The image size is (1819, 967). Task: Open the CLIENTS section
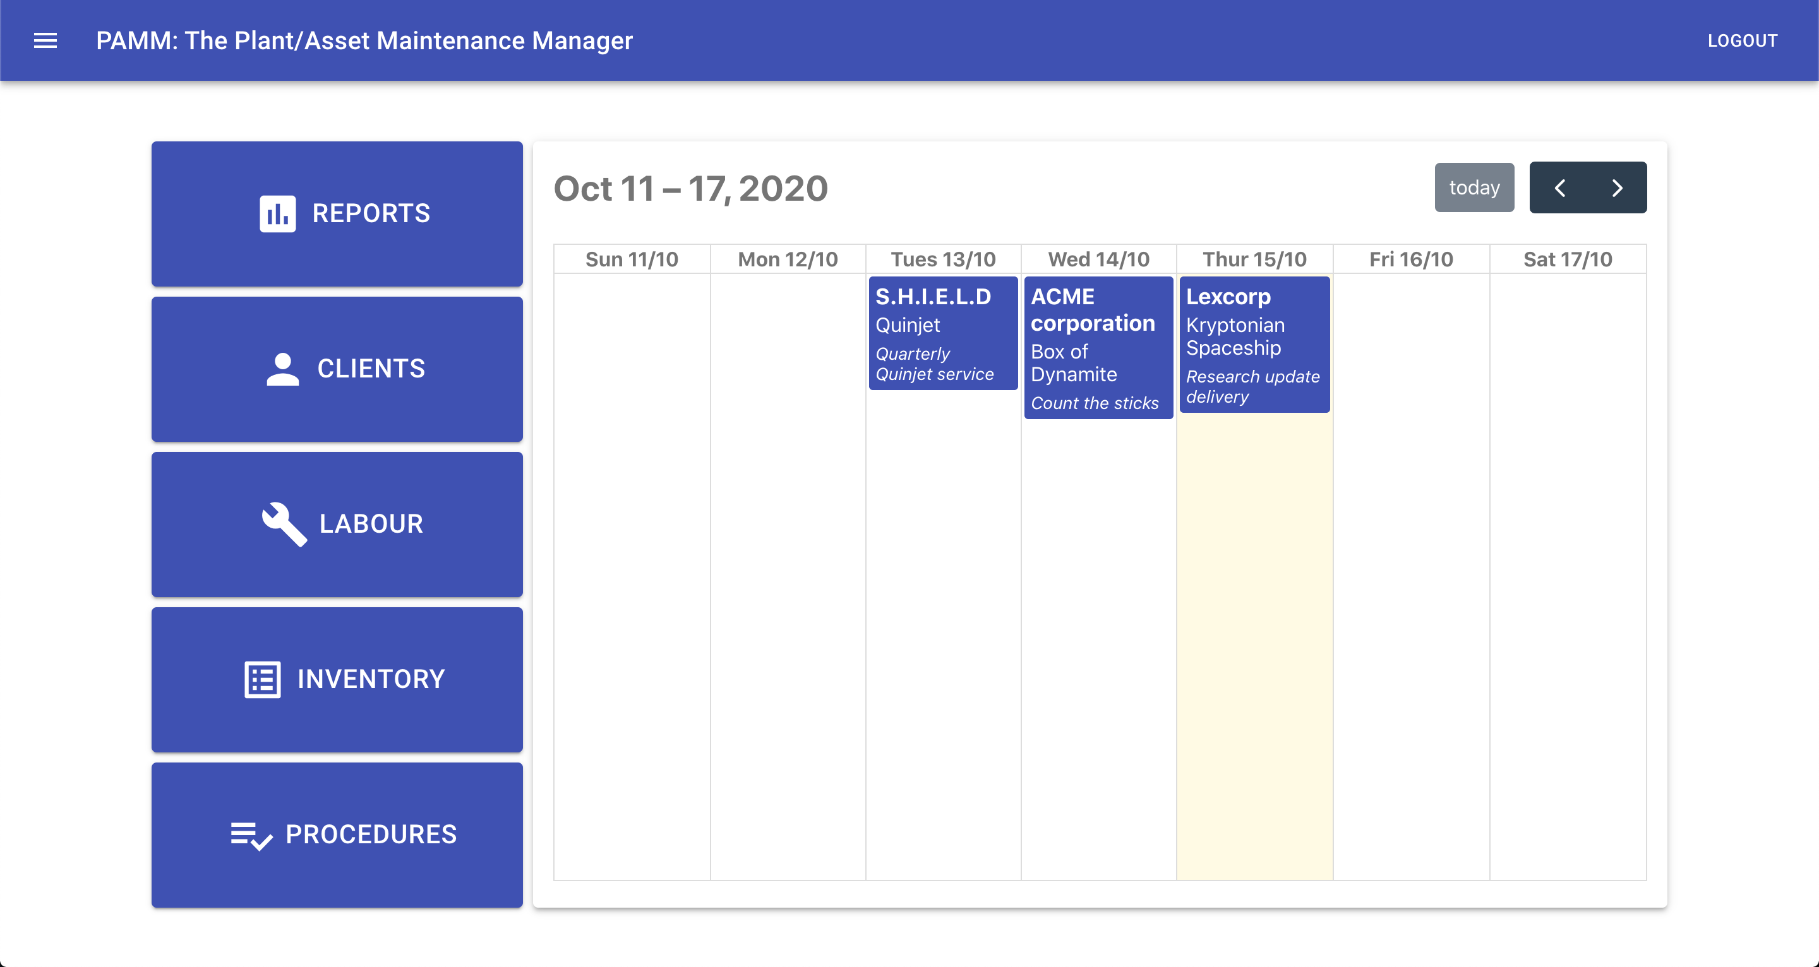pyautogui.click(x=337, y=369)
